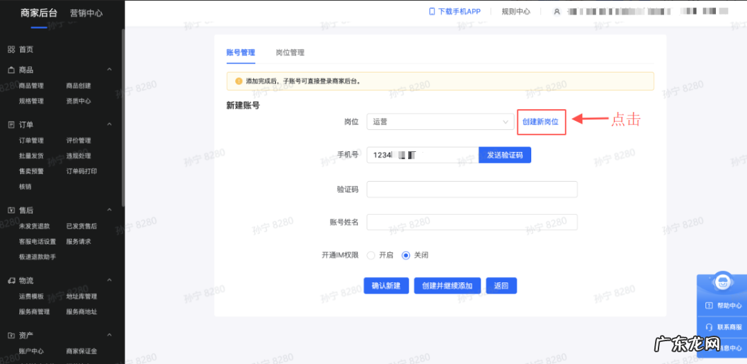
Task: Open 订单管理 in the sidebar
Action: tap(31, 141)
